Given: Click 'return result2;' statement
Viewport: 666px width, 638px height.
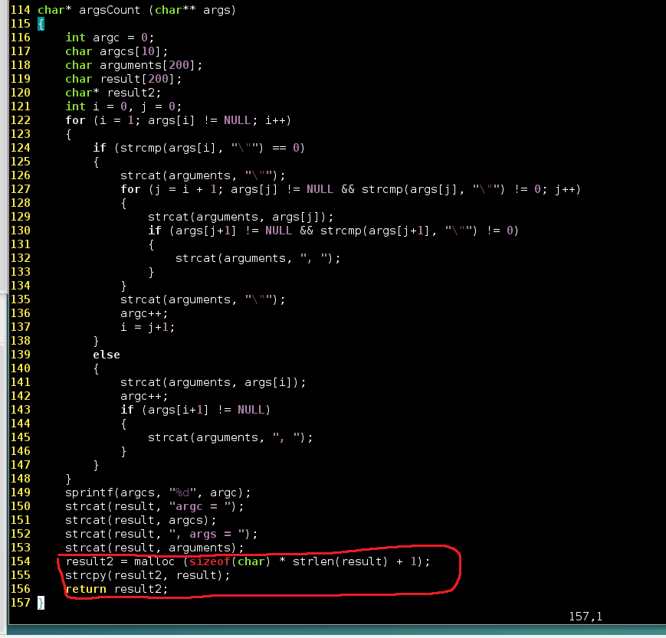Looking at the screenshot, I should coord(116,589).
